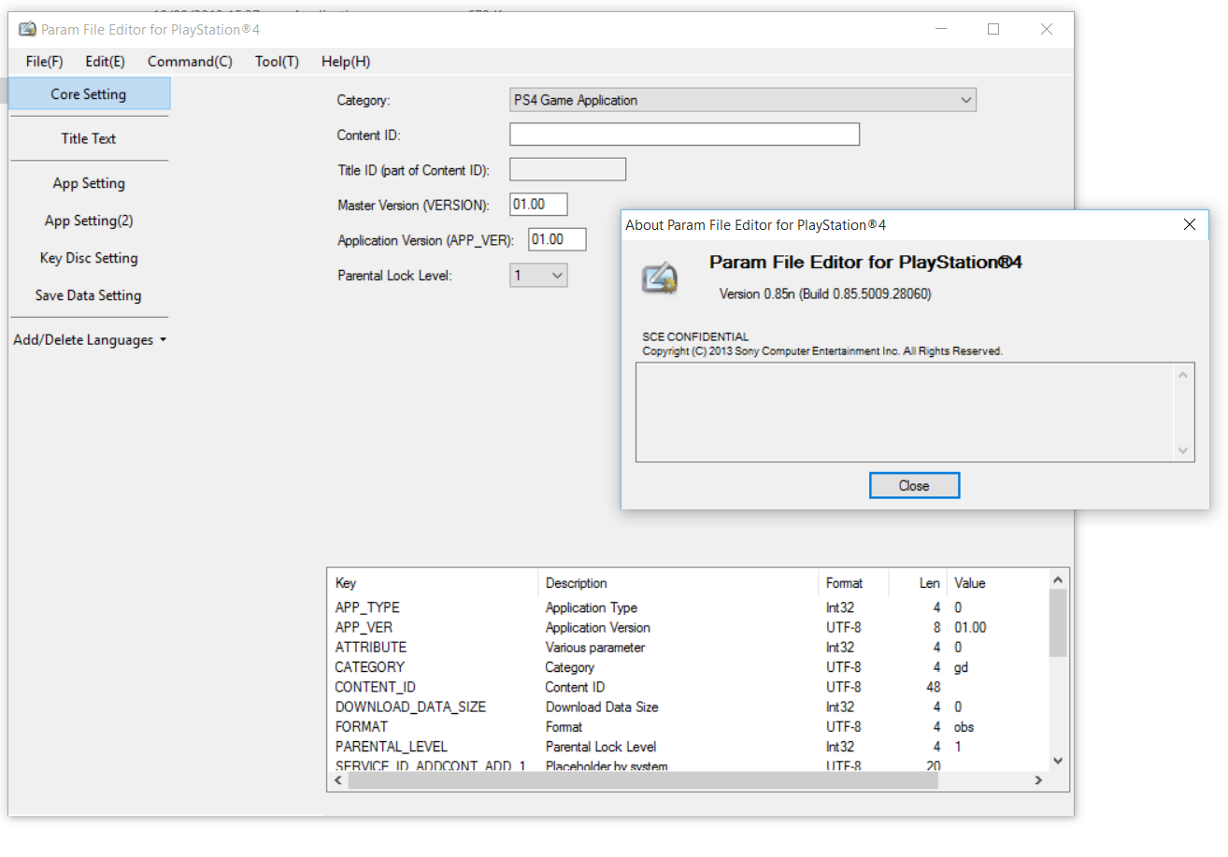This screenshot has height=857, width=1228.
Task: Click the list vertical scrollbar thumb
Action: 1058,622
